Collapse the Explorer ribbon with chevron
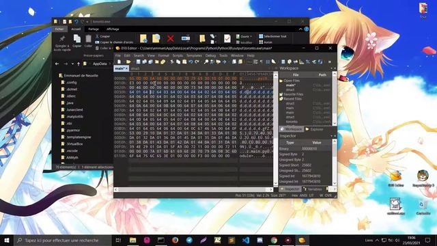This screenshot has width=437, height=246. 300,29
